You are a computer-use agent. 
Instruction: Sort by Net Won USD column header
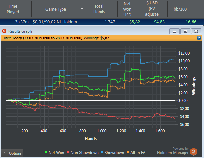[x=127, y=9]
